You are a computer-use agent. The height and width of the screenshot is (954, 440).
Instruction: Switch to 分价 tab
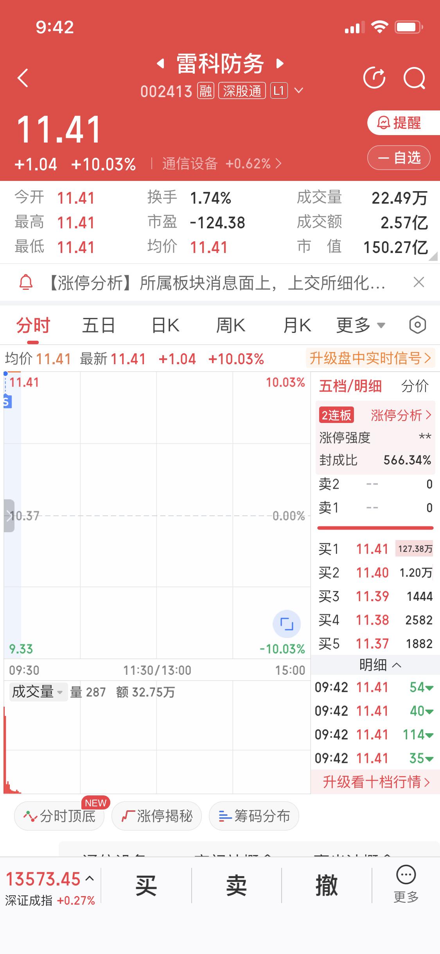[x=415, y=386]
